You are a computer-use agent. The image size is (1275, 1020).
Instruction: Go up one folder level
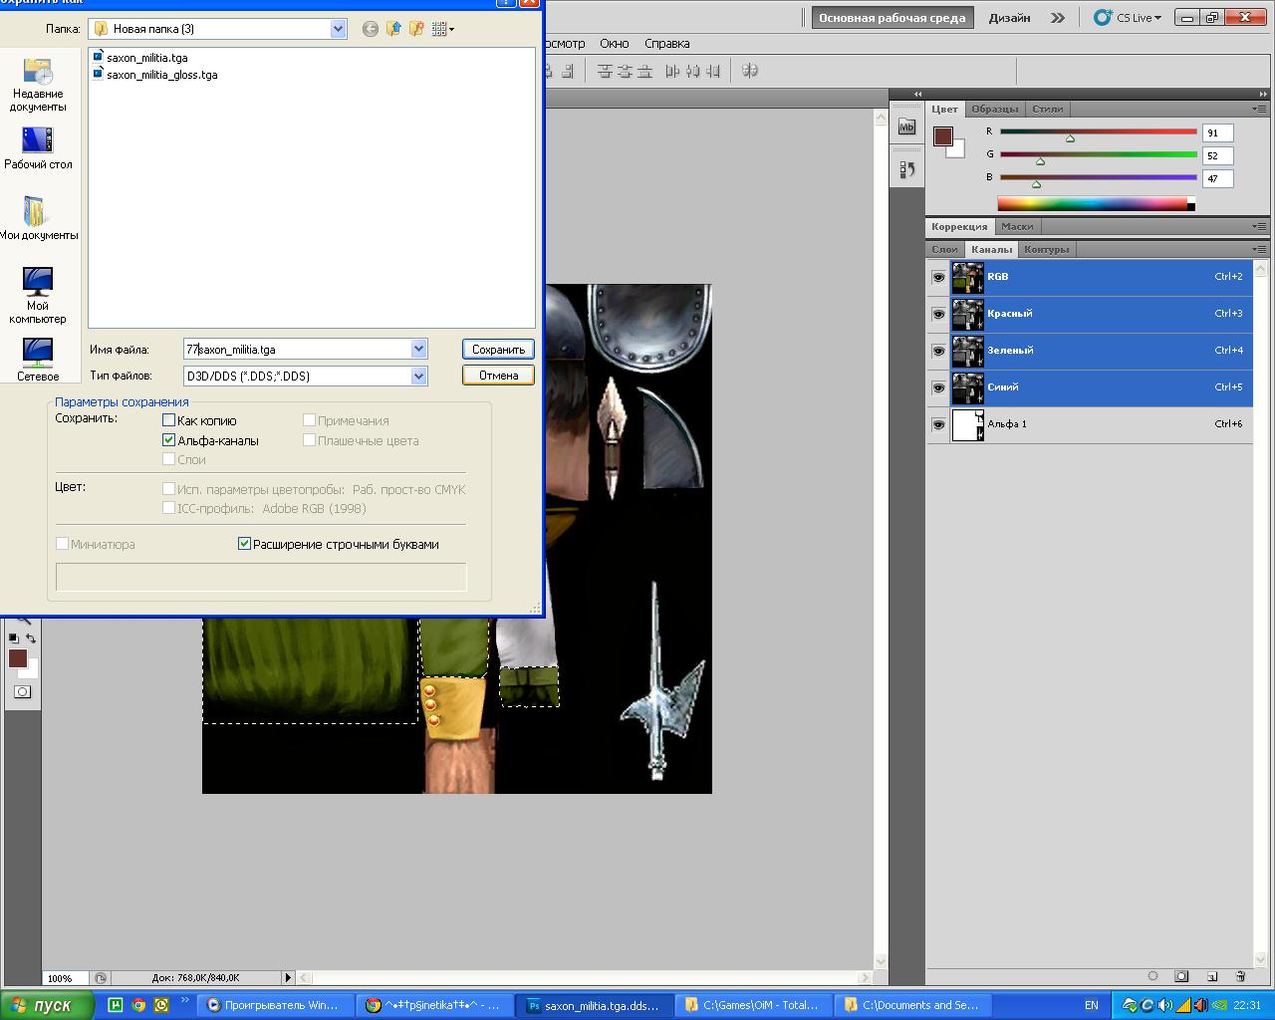[x=393, y=29]
